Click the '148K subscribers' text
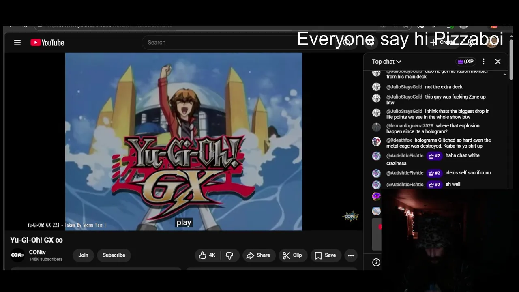Viewport: 519px width, 292px height. [x=46, y=259]
